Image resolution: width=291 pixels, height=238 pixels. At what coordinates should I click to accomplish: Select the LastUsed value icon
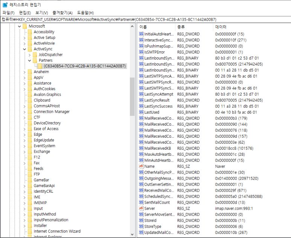coord(141,112)
